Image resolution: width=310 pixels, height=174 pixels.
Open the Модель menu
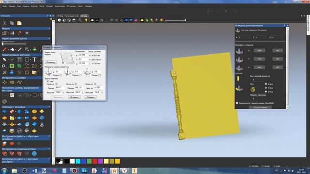click(26, 6)
